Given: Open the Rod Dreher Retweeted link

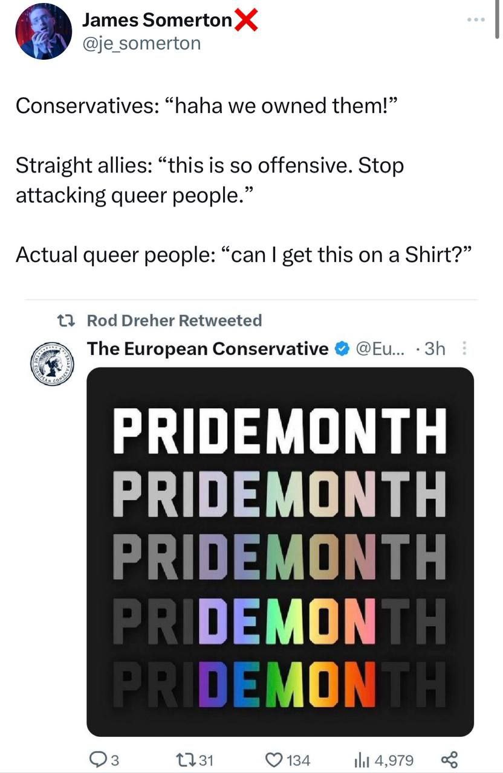Looking at the screenshot, I should 175,320.
